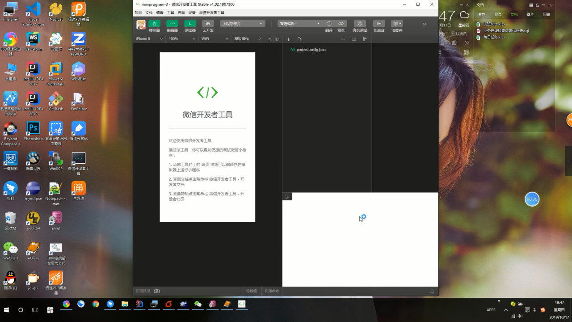Open the WebStorm desktop shortcut
The height and width of the screenshot is (322, 572).
tap(33, 42)
